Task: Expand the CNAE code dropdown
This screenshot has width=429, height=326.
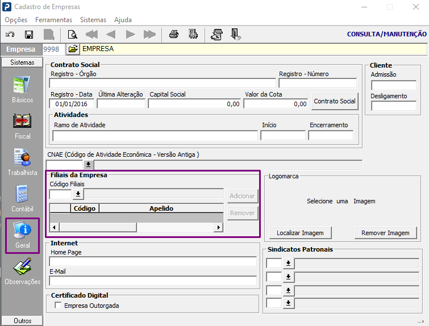Action: click(89, 165)
